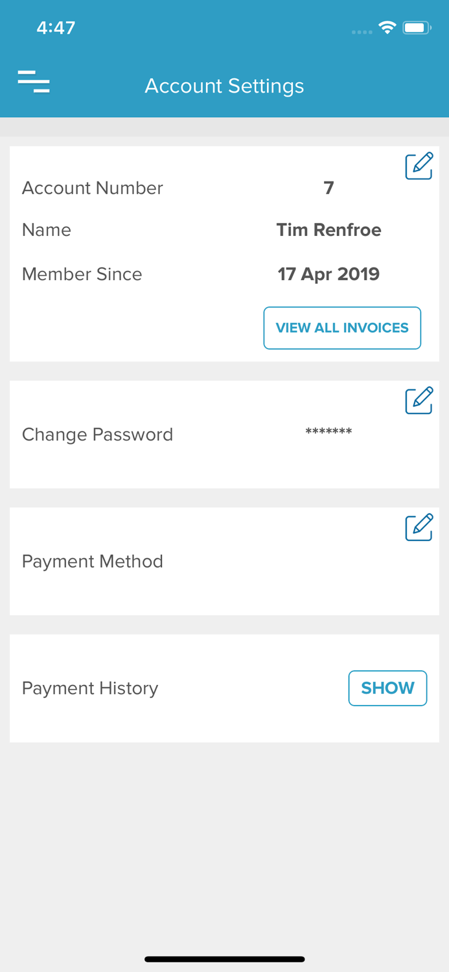The height and width of the screenshot is (972, 449).
Task: Tap the Account Settings title
Action: [x=224, y=86]
